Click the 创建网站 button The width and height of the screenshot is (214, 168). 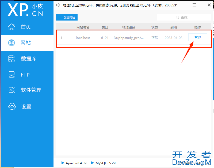click(67, 17)
